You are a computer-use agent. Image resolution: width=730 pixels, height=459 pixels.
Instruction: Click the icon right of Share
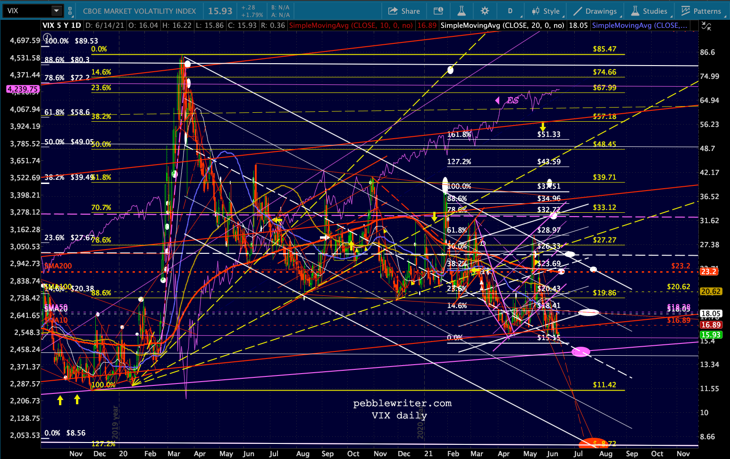(438, 11)
